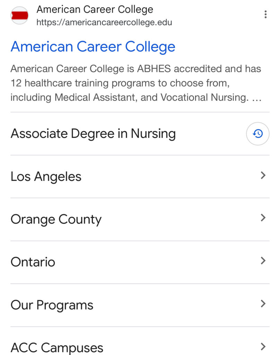Screen dimensions: 278x355
Task: Open the blue American Career College title
Action: coord(93,46)
